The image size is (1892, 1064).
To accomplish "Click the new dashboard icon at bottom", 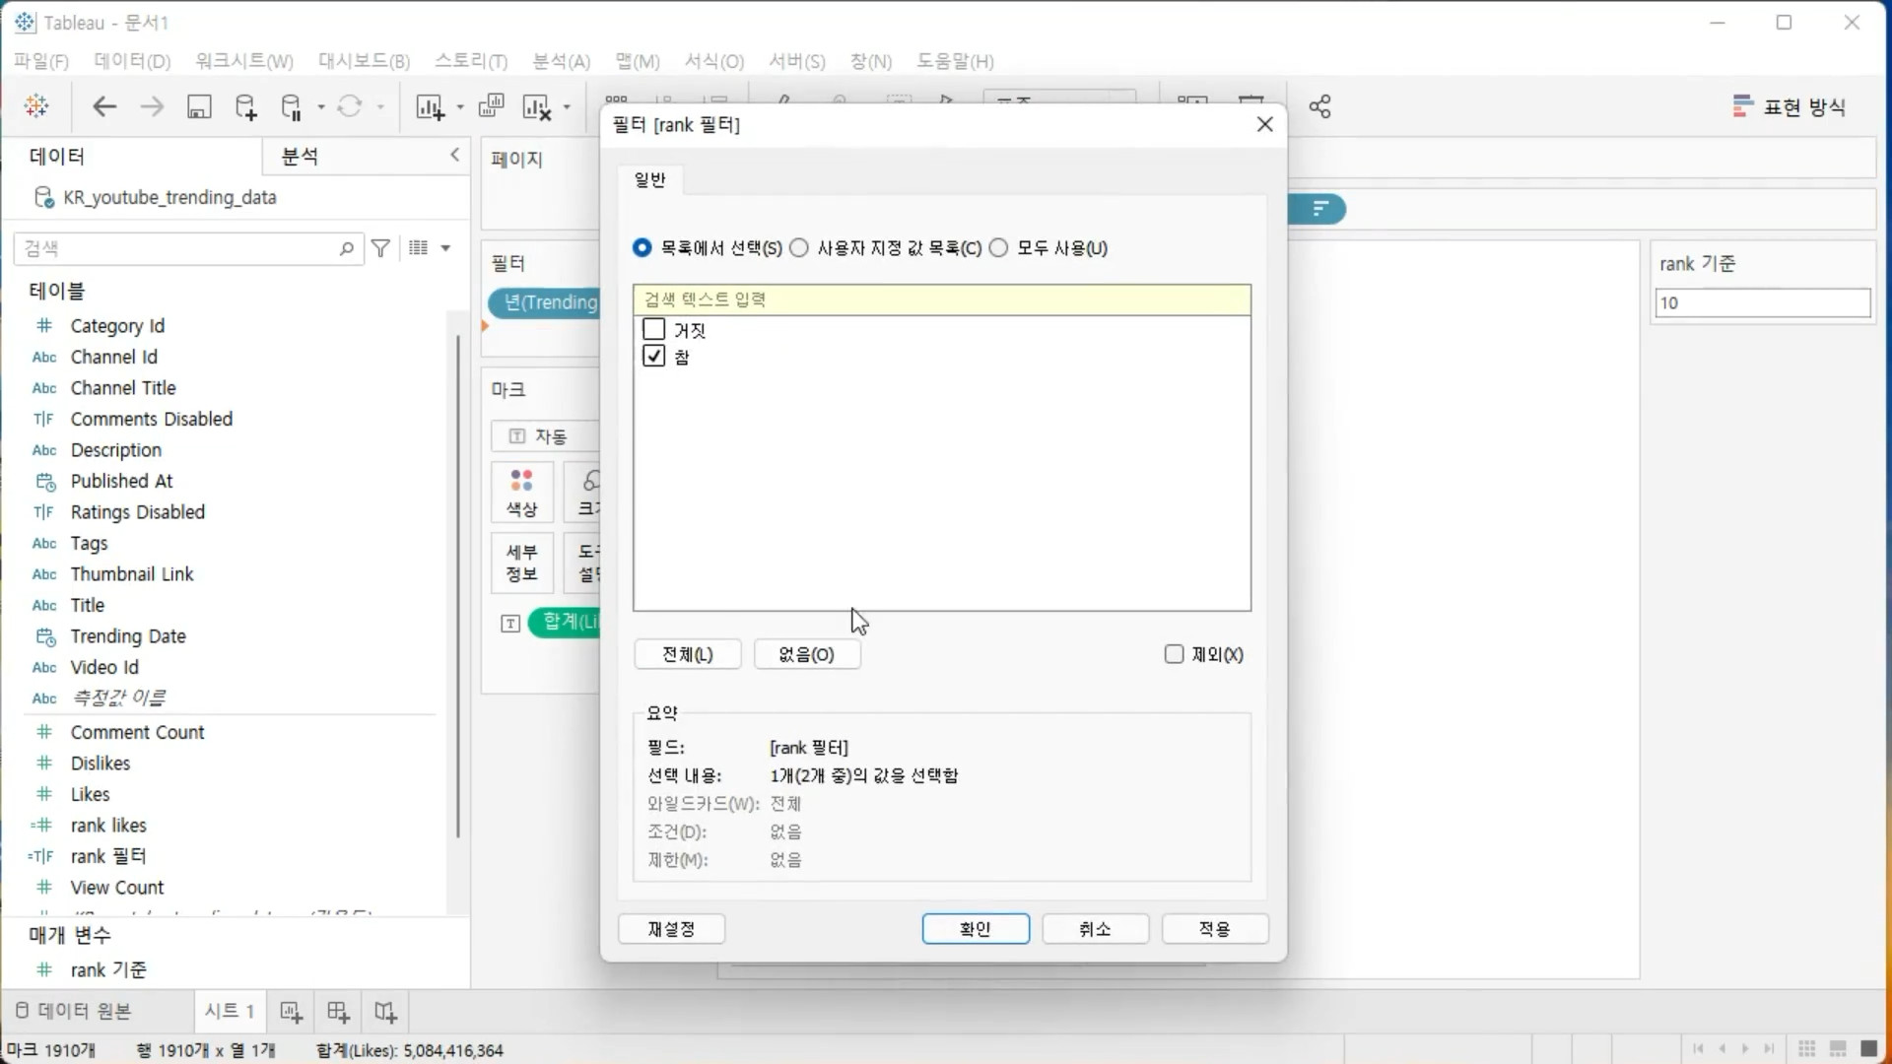I will [338, 1012].
